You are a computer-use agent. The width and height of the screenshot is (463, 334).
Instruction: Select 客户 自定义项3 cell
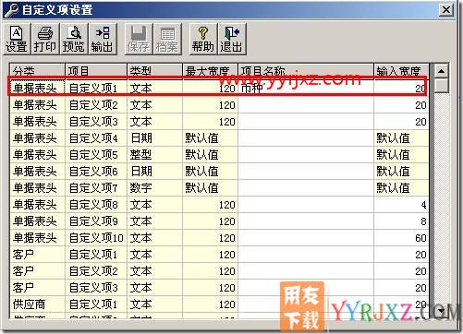[x=96, y=288]
